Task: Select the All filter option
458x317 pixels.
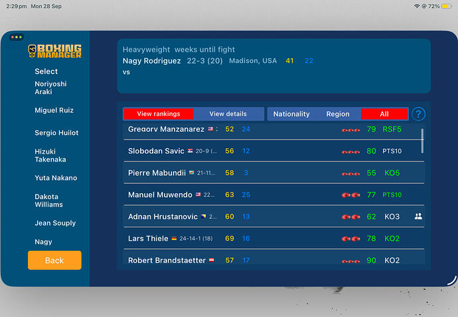Action: coord(384,114)
